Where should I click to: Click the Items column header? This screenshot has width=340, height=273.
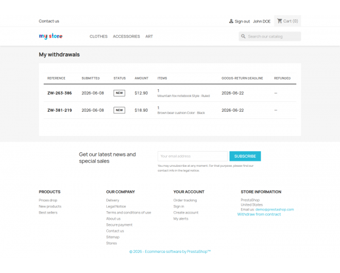pos(162,78)
